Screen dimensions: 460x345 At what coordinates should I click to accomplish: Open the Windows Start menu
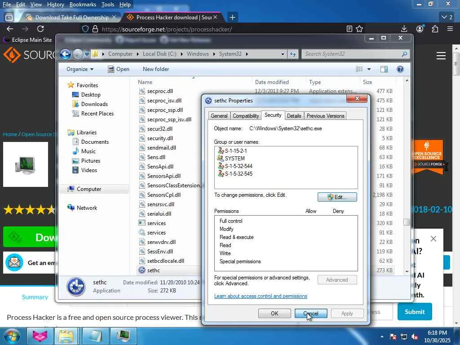tap(12, 336)
